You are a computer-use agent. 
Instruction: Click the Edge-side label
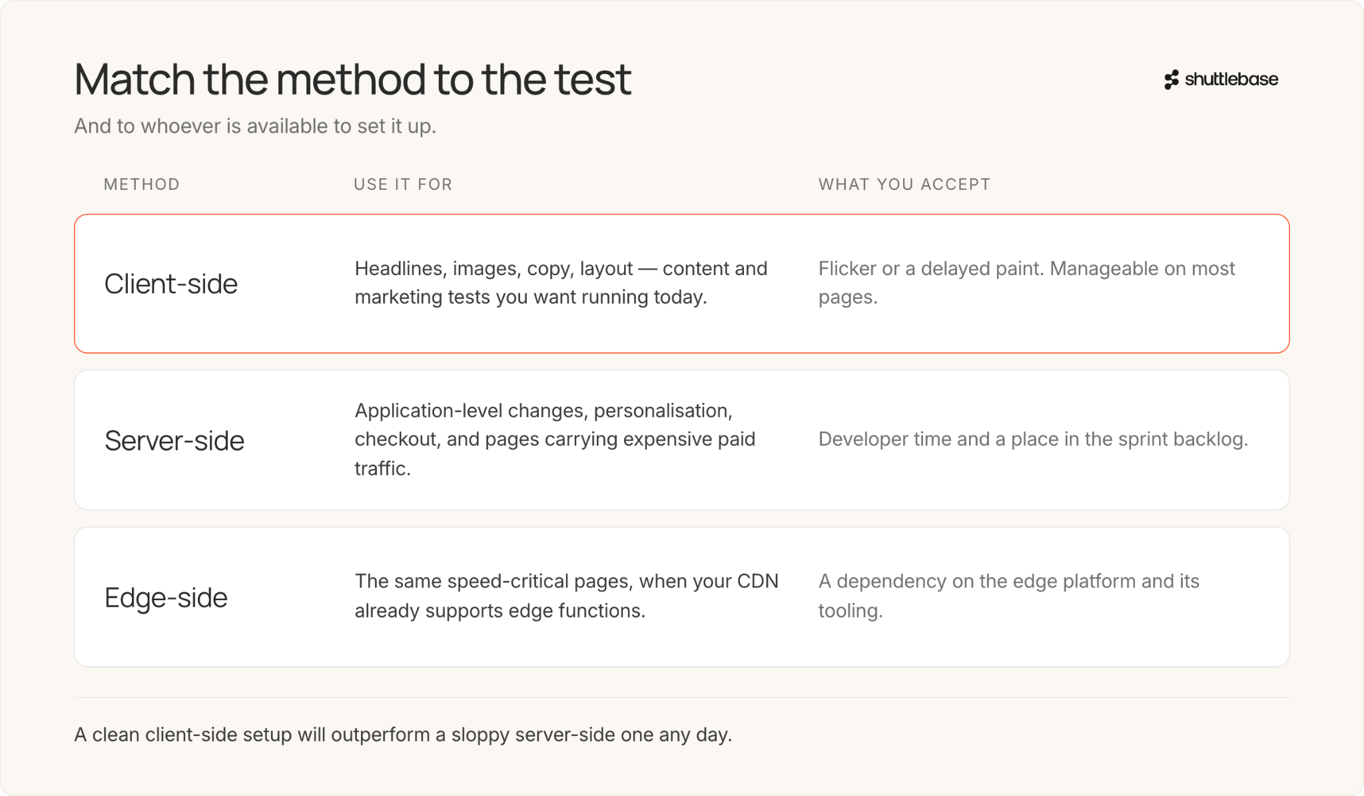pyautogui.click(x=166, y=597)
